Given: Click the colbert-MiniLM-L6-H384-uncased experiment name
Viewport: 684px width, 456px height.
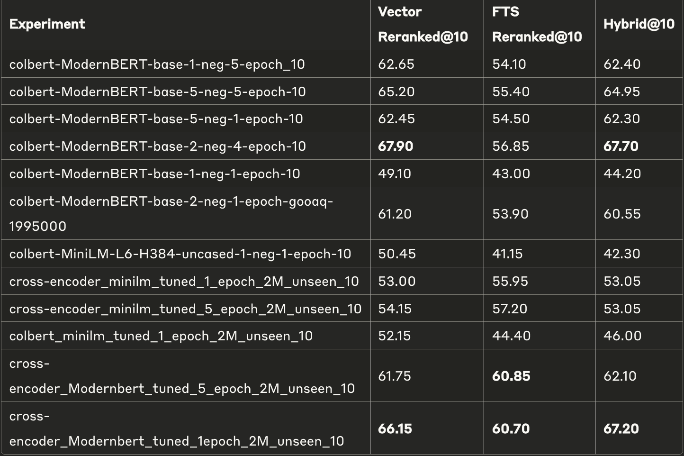Looking at the screenshot, I should coord(180,254).
